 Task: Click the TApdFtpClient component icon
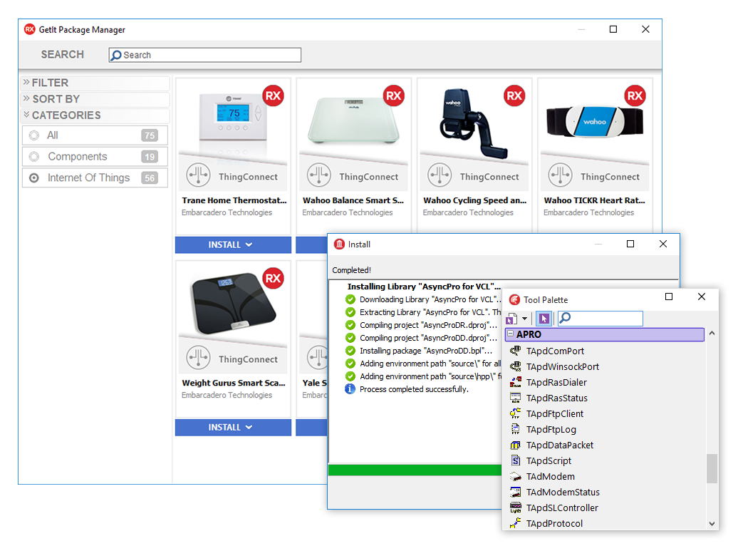[515, 413]
